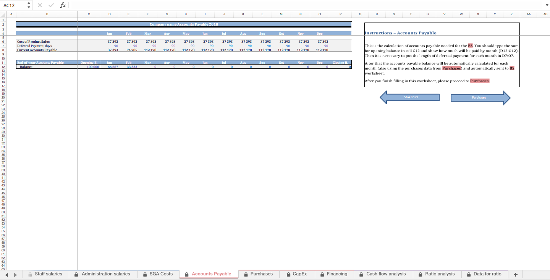Select the Opening B. cell value 100 000

[90, 67]
